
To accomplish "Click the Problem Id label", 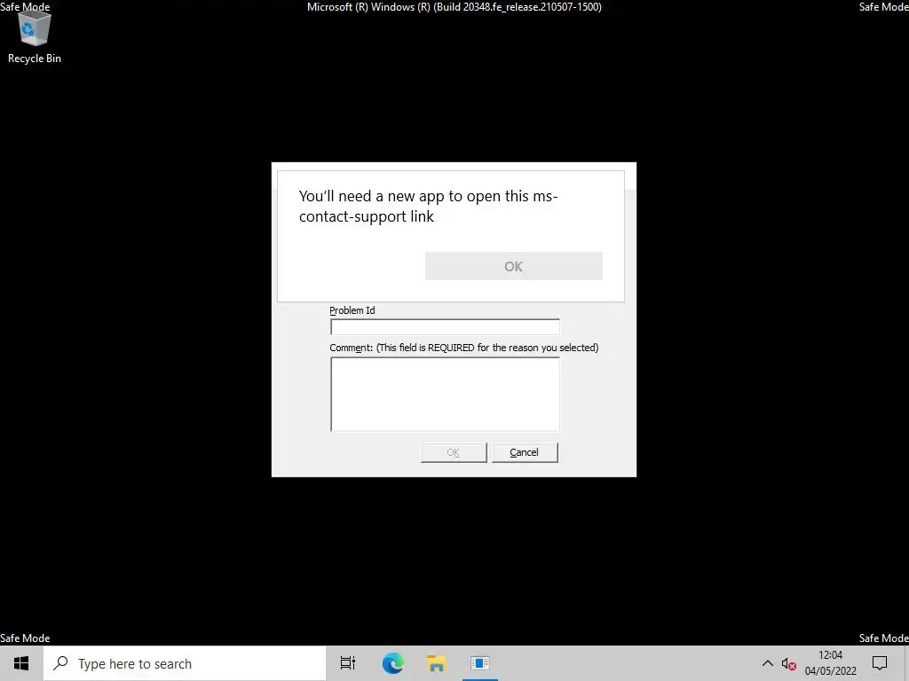I will click(352, 310).
